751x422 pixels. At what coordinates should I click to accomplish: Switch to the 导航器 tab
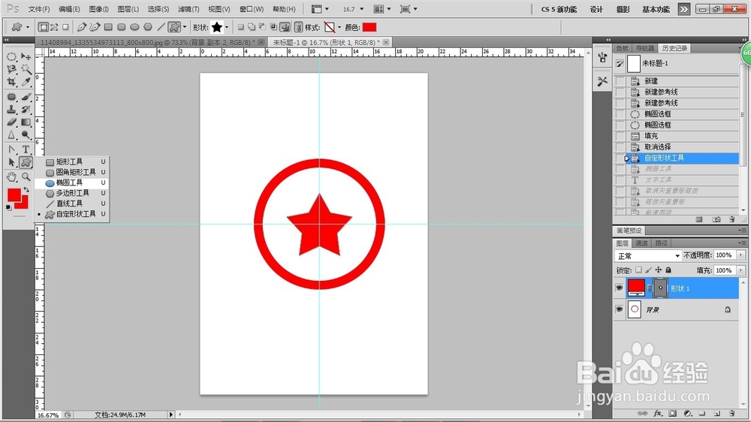coord(645,48)
